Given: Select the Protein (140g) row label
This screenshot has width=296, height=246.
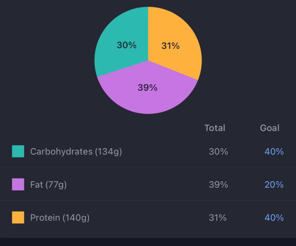Looking at the screenshot, I should coord(60,217).
